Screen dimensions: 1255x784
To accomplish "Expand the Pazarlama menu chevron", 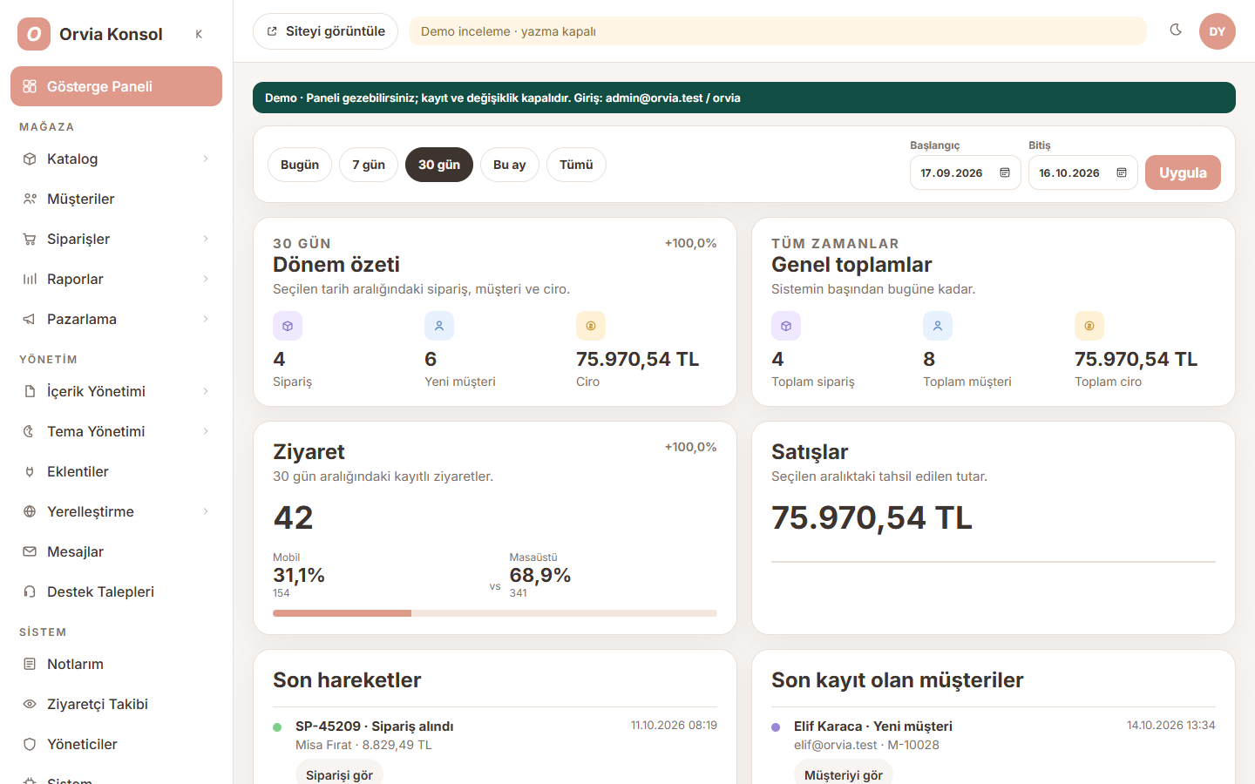I will (x=206, y=319).
